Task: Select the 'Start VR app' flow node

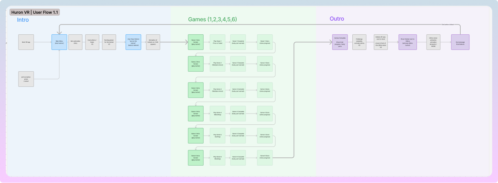Action: click(x=26, y=42)
